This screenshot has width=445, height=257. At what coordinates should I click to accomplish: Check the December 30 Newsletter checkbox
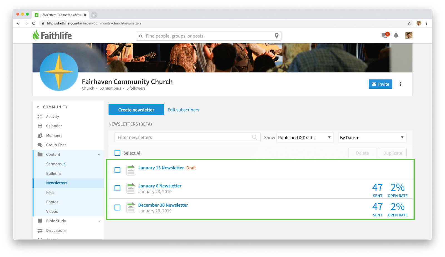(x=118, y=207)
